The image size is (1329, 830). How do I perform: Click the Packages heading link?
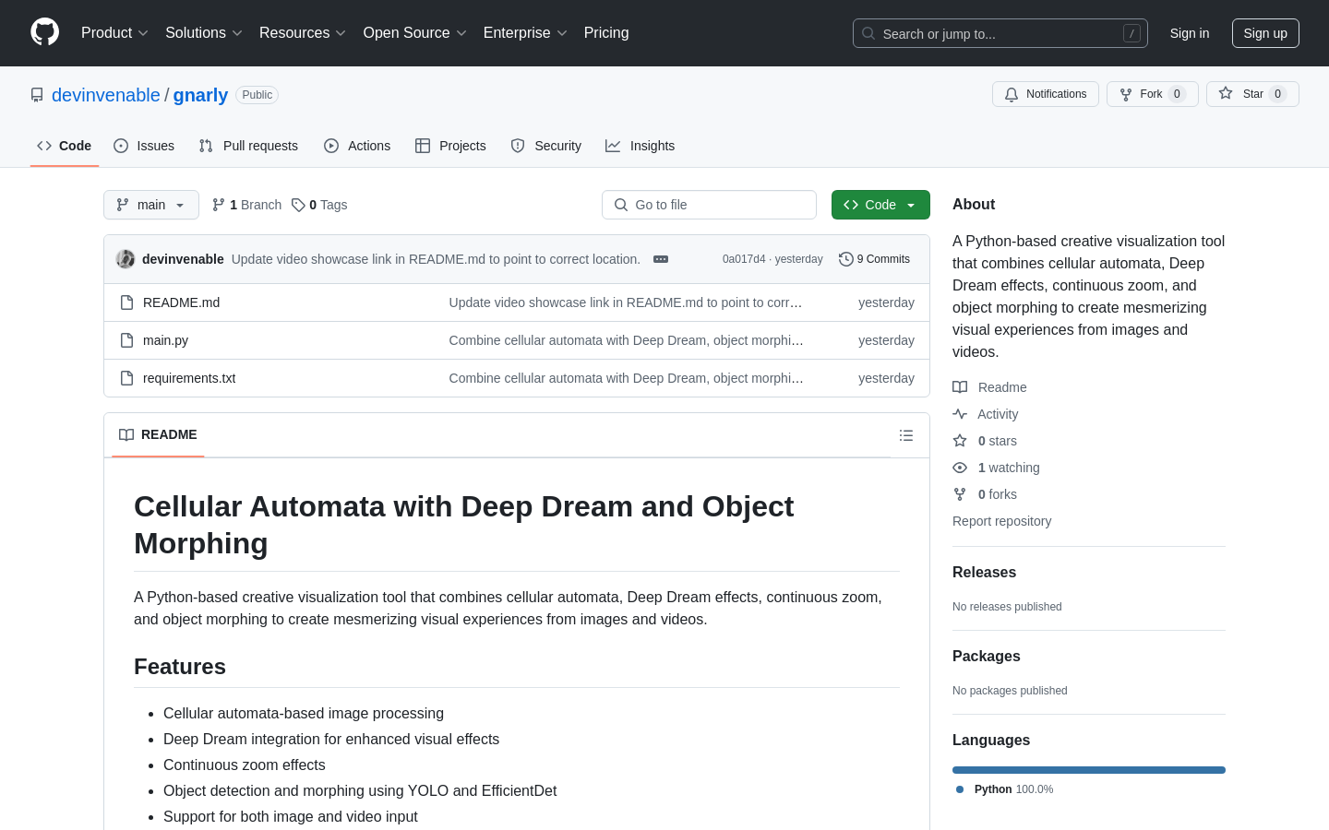coord(987,656)
